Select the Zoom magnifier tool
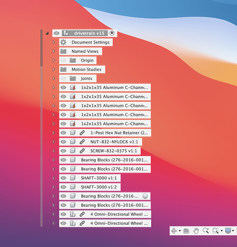237x247 pixels. (206, 231)
